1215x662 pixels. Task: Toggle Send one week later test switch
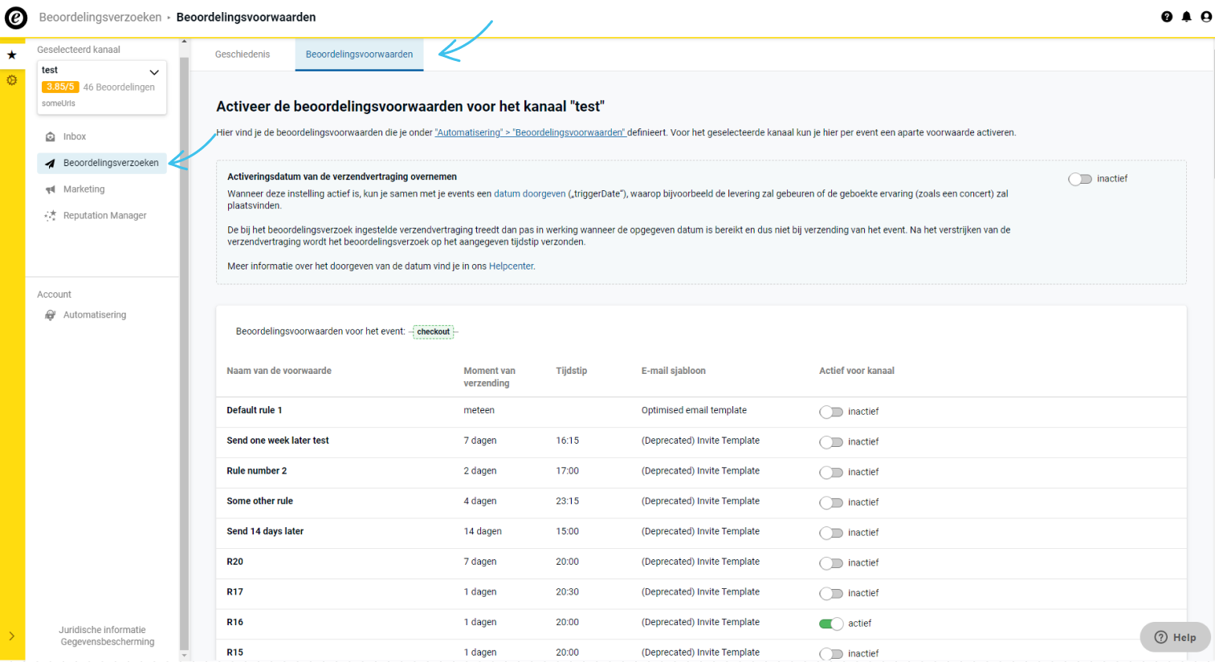point(831,442)
